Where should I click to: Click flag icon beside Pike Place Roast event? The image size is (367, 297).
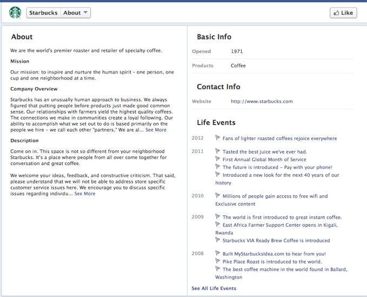click(x=218, y=261)
